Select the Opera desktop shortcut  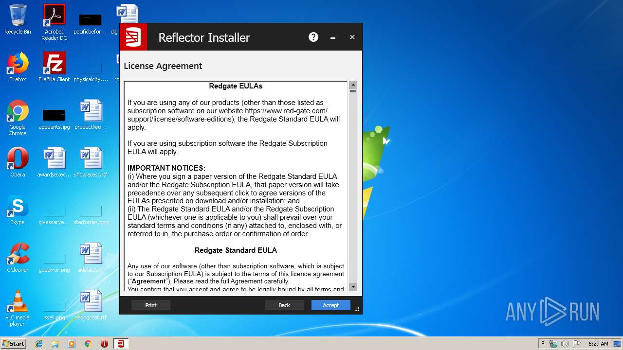[x=18, y=162]
